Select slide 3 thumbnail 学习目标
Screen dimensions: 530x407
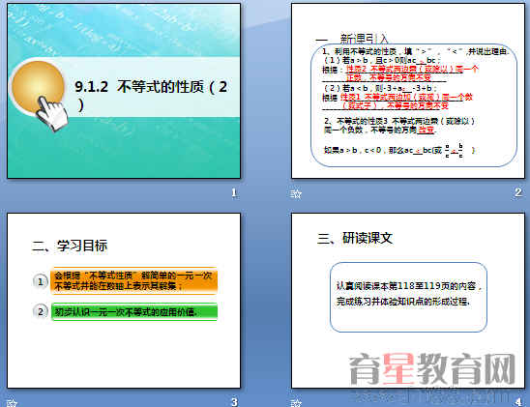[124, 301]
